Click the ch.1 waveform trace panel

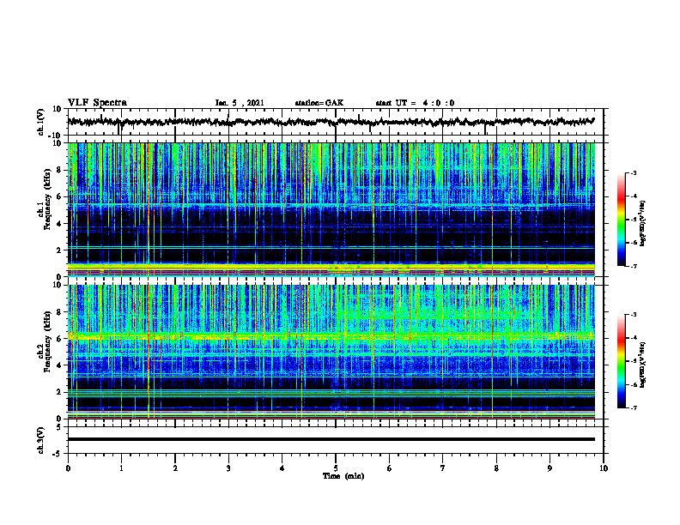[335, 122]
